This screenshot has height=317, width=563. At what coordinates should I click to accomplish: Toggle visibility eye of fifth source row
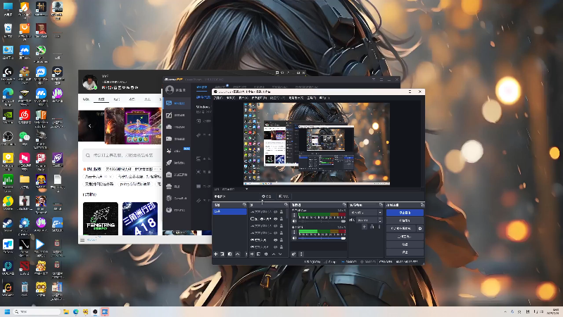pyautogui.click(x=275, y=240)
